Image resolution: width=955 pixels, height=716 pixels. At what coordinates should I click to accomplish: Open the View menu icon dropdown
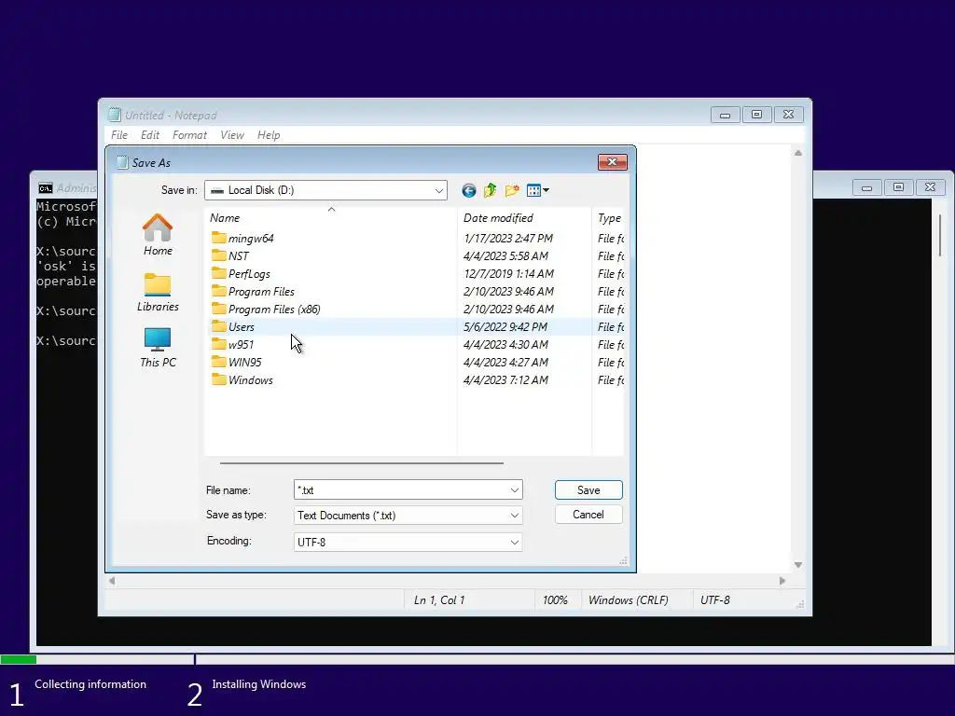point(538,190)
